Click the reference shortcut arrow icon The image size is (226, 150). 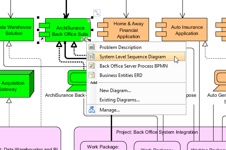coord(42,39)
